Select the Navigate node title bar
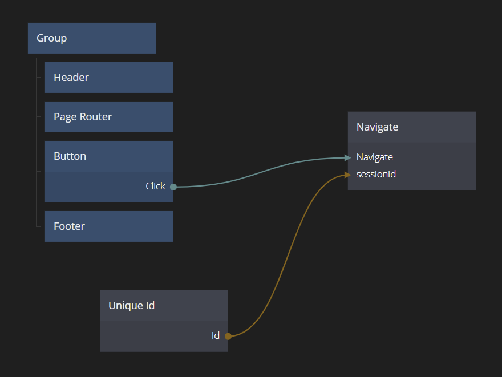Image resolution: width=502 pixels, height=377 pixels. click(x=411, y=127)
